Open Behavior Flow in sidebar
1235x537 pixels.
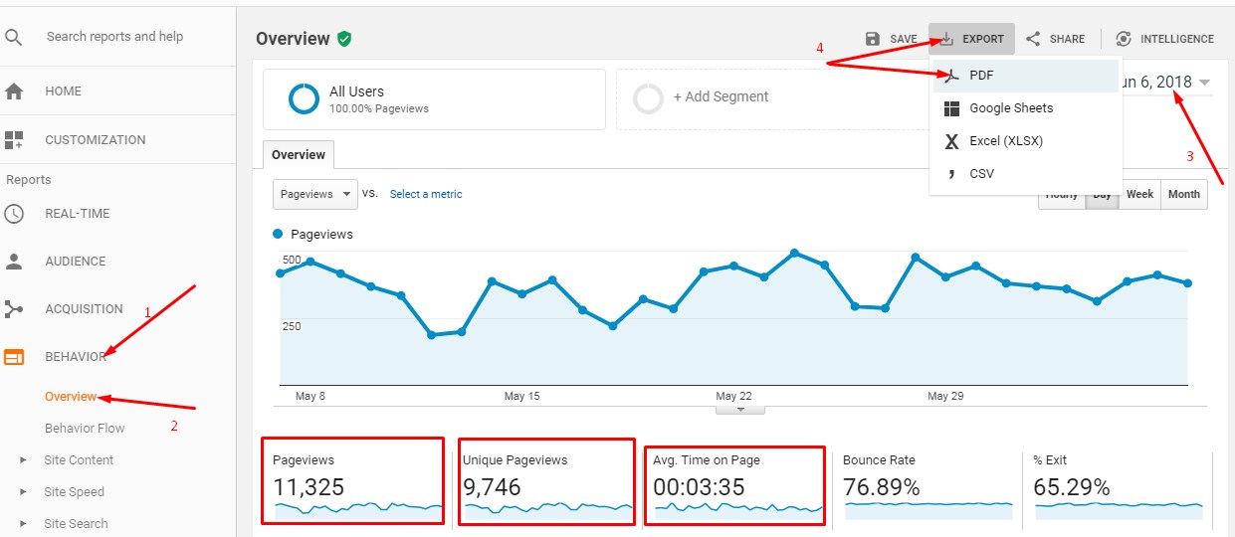tap(85, 429)
